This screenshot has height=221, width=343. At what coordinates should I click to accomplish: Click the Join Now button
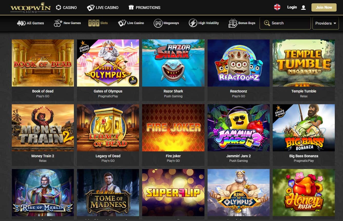(x=324, y=7)
